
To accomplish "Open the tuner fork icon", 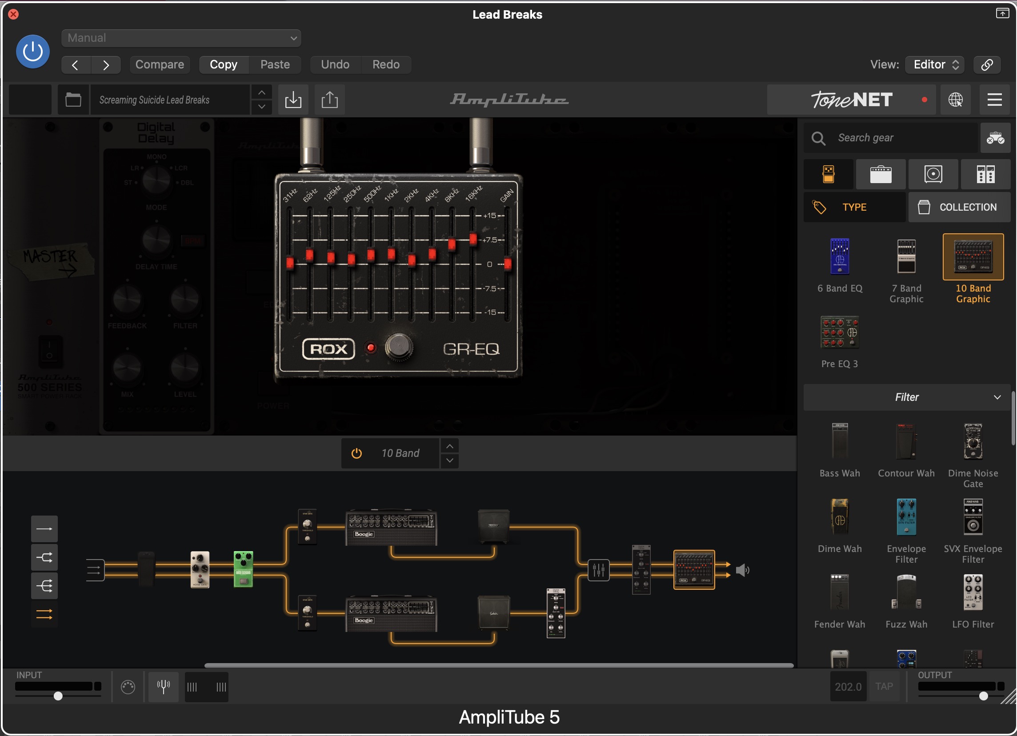I will (163, 687).
